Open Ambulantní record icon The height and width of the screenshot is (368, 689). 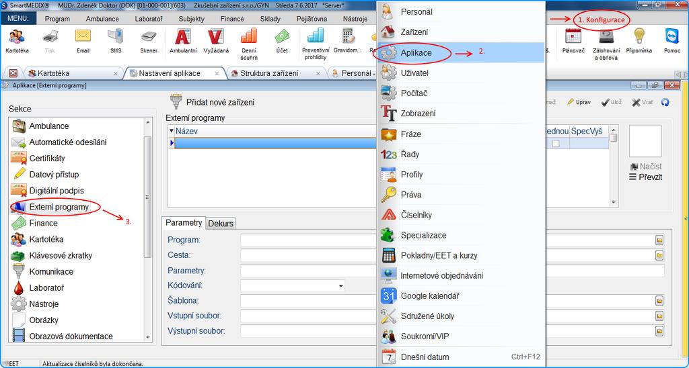pyautogui.click(x=183, y=41)
